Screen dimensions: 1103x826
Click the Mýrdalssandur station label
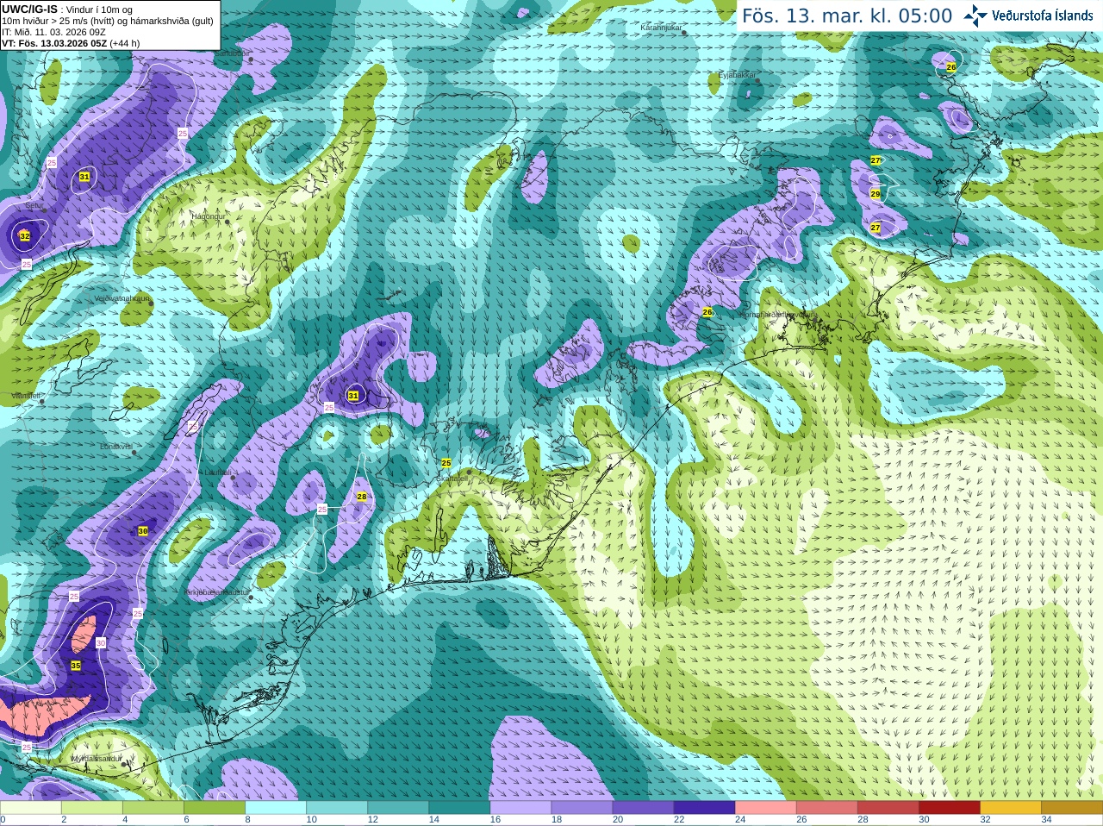96,759
